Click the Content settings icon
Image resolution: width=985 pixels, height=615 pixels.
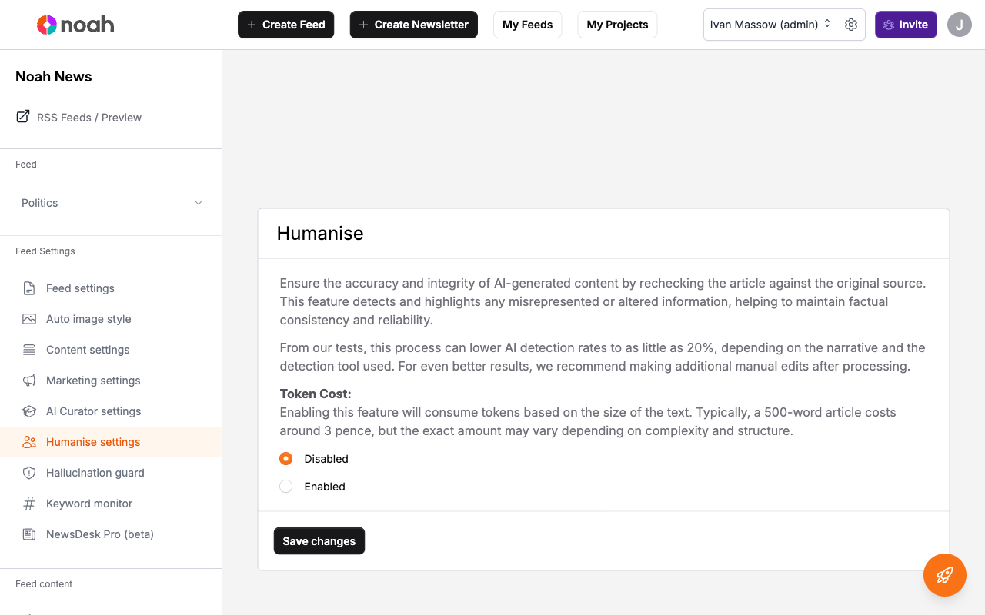pyautogui.click(x=30, y=350)
